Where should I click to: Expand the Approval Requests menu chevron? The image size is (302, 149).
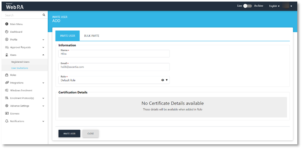pyautogui.click(x=43, y=47)
